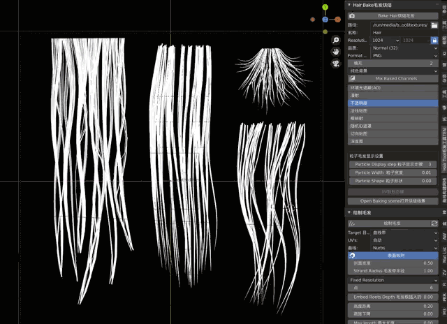Click the Mix Baked Channels image icon
The height and width of the screenshot is (324, 447).
point(353,78)
